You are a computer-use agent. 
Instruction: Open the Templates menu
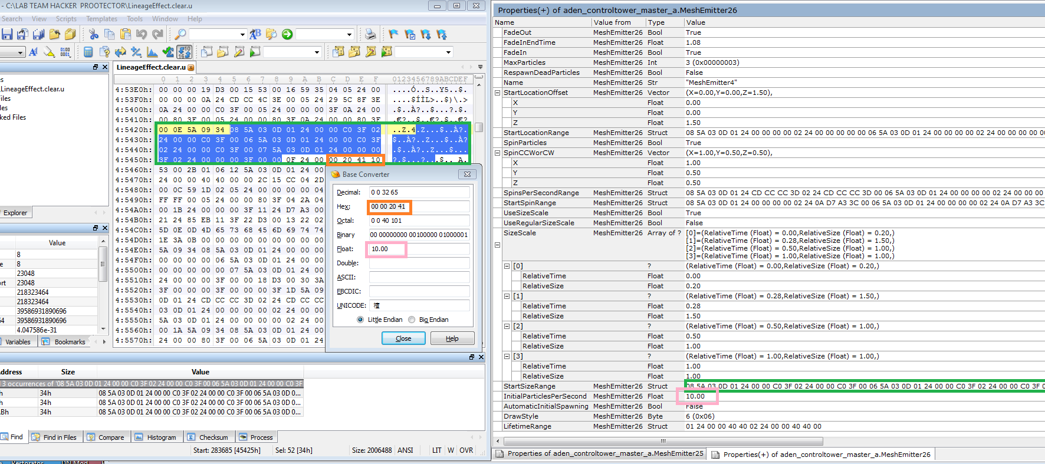click(x=101, y=19)
